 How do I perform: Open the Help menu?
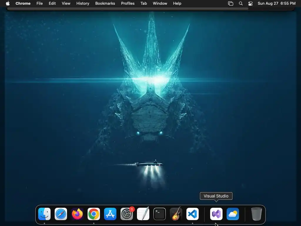[177, 4]
